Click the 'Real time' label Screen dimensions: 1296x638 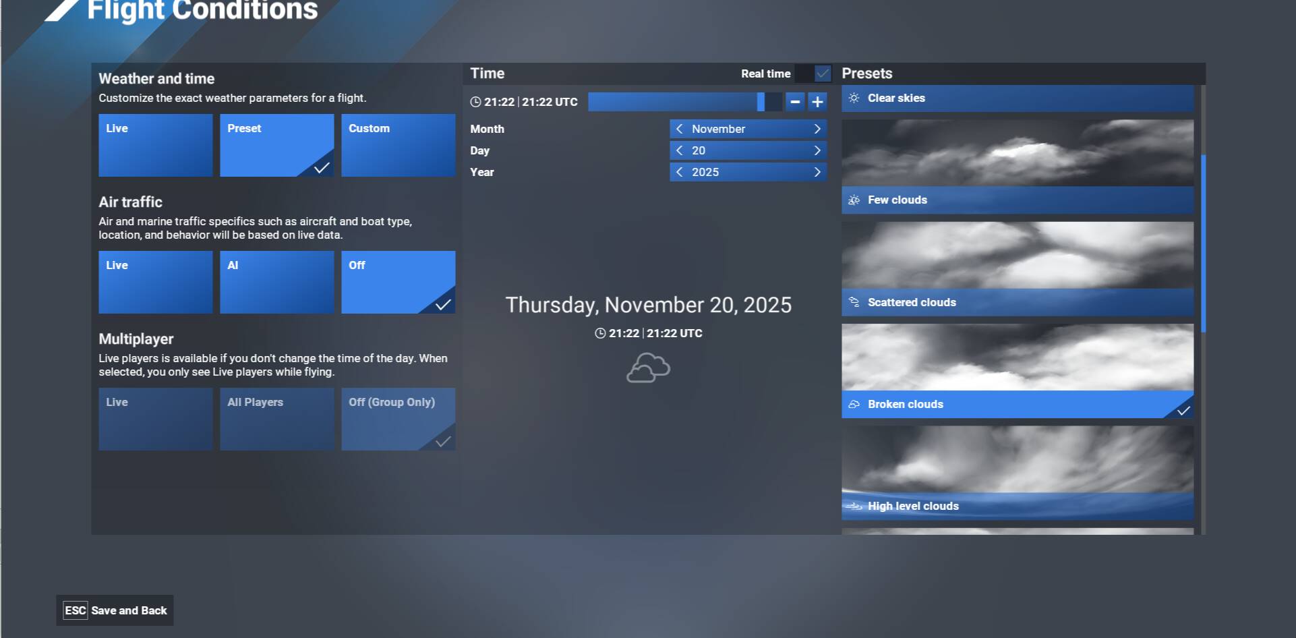pyautogui.click(x=766, y=74)
